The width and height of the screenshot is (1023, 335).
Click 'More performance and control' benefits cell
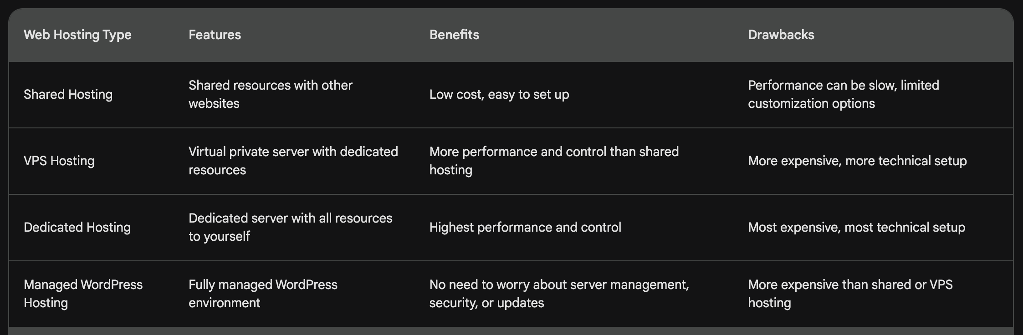[554, 161]
